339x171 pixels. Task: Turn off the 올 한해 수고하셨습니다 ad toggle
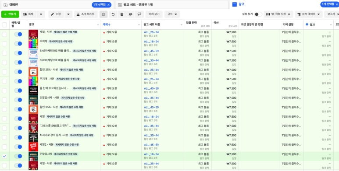click(x=18, y=91)
